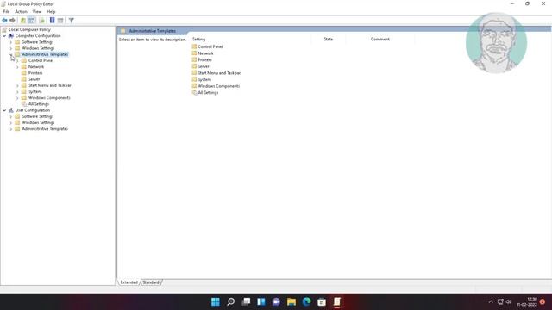Open the Help menu
Image resolution: width=552 pixels, height=310 pixels.
[x=51, y=11]
